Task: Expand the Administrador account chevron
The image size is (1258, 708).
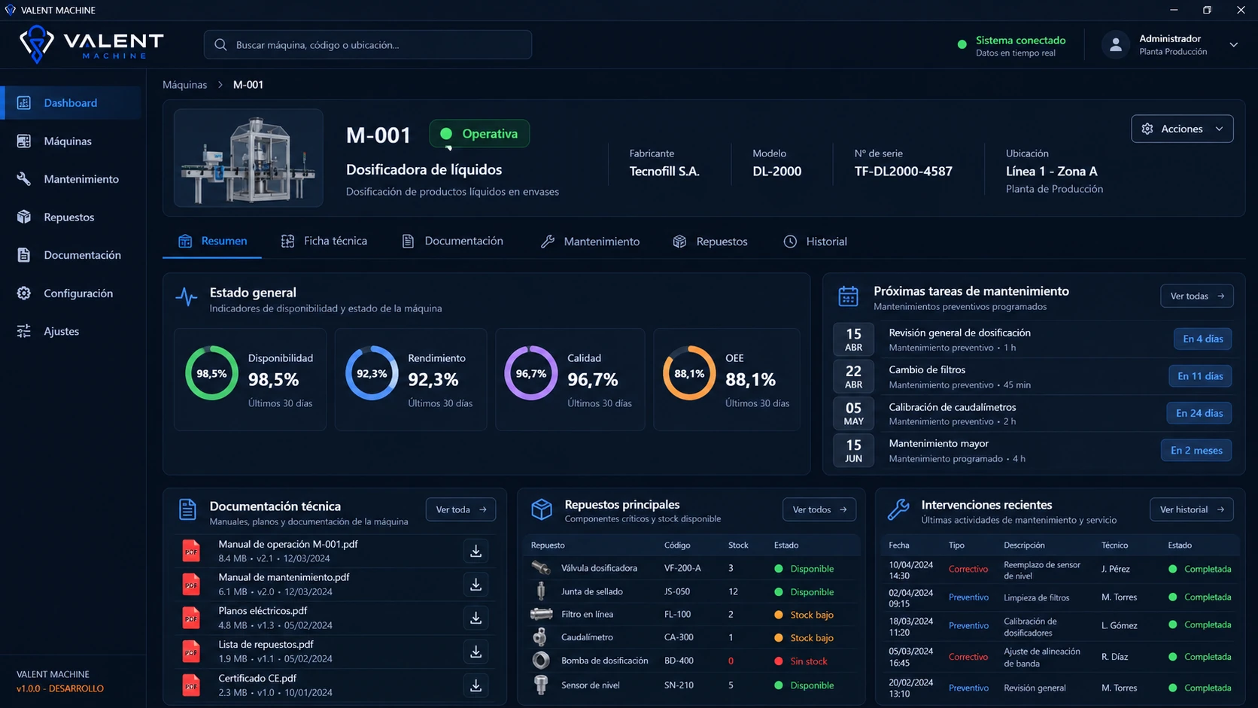Action: click(1234, 44)
